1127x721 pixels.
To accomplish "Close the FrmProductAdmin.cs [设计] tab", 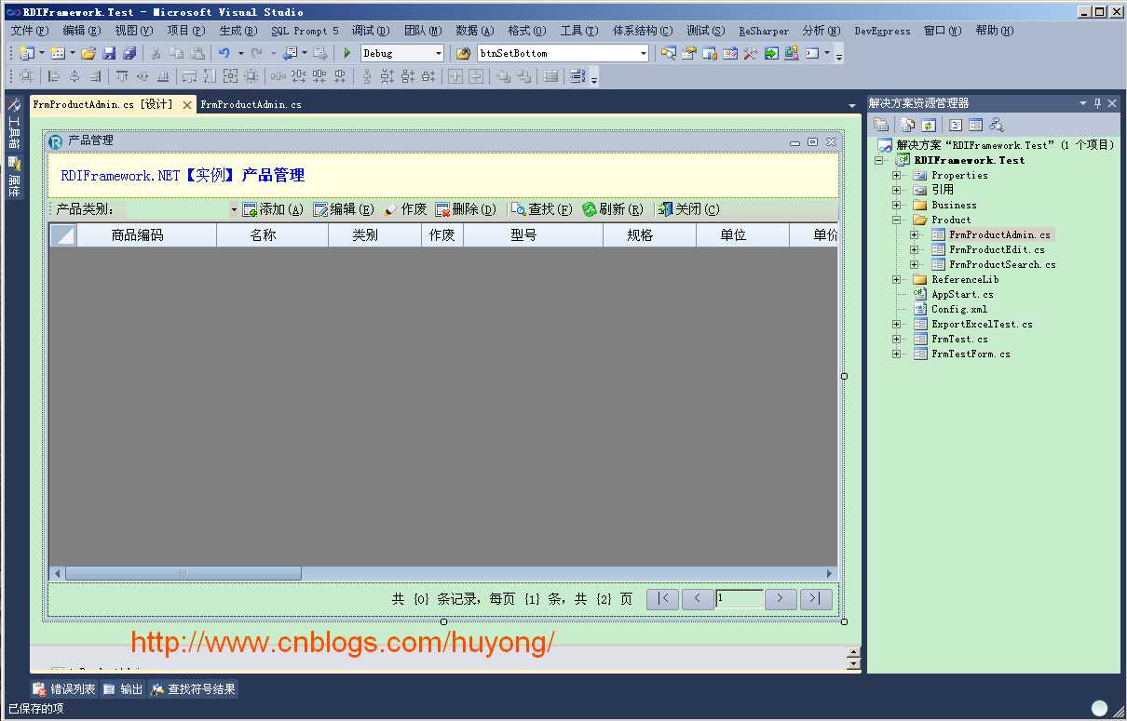I will 186,105.
